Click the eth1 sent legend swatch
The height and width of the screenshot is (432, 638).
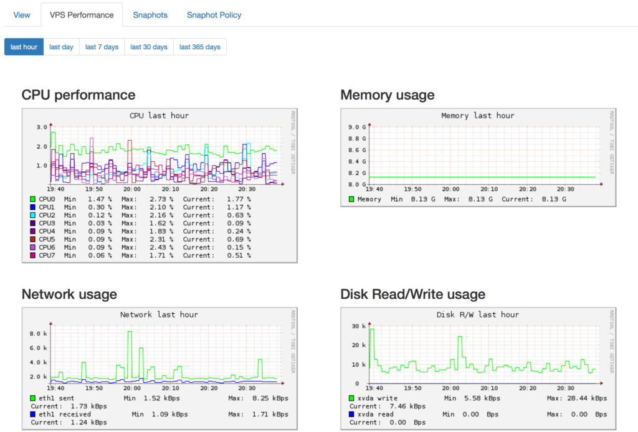[32, 398]
